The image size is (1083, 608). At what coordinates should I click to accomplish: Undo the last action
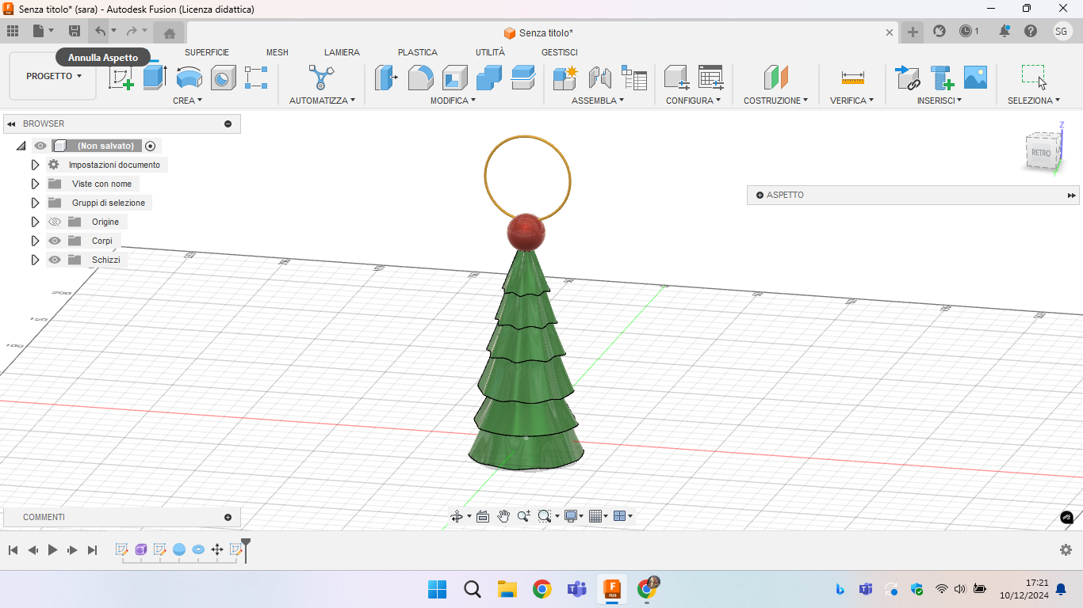click(x=100, y=32)
